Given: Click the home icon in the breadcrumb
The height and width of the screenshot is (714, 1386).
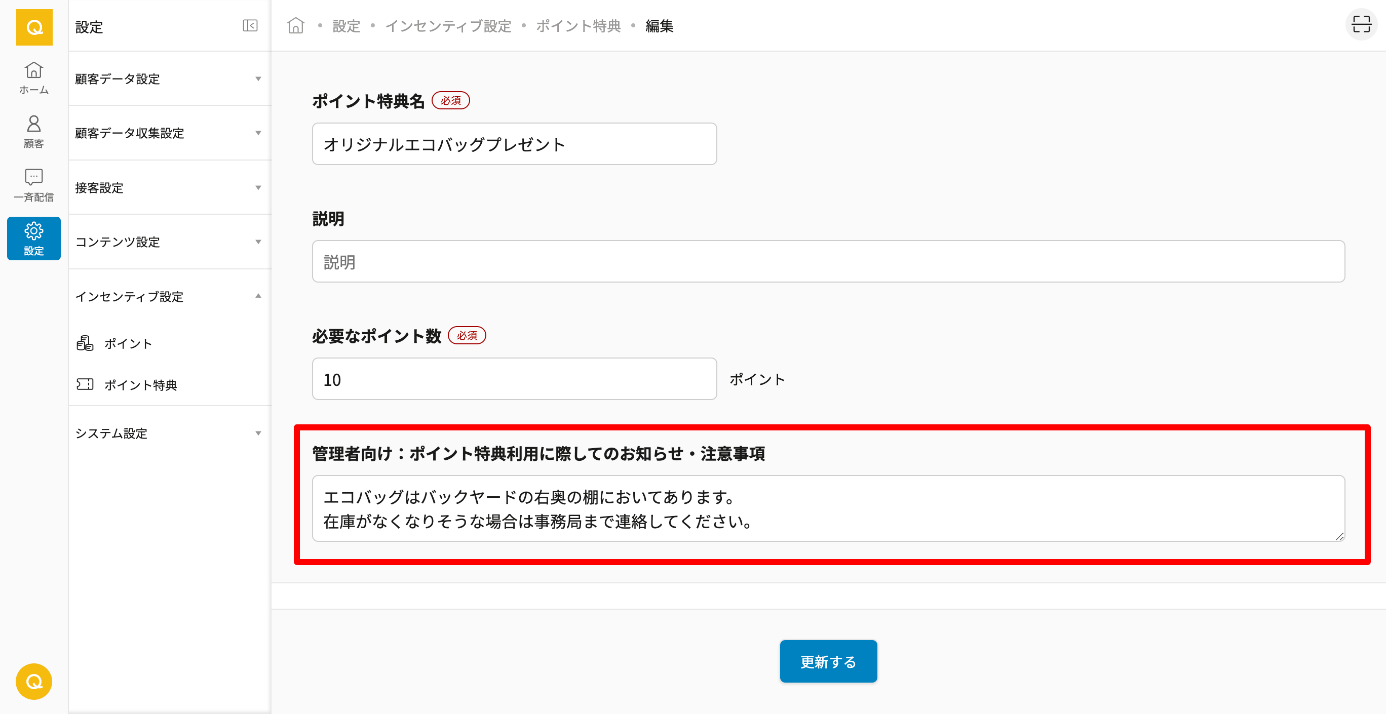Looking at the screenshot, I should (295, 26).
